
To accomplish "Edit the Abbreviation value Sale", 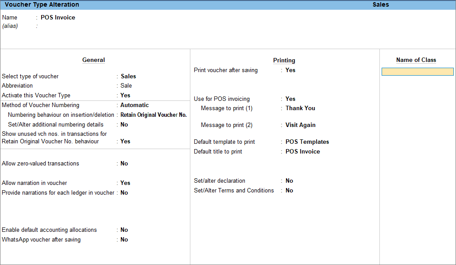I will coord(126,85).
